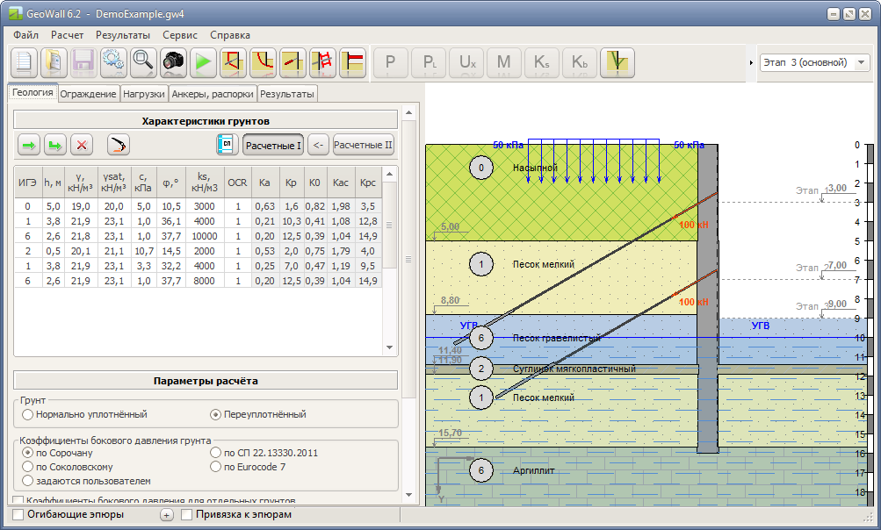
Task: Open the Расчет menu
Action: [x=67, y=35]
